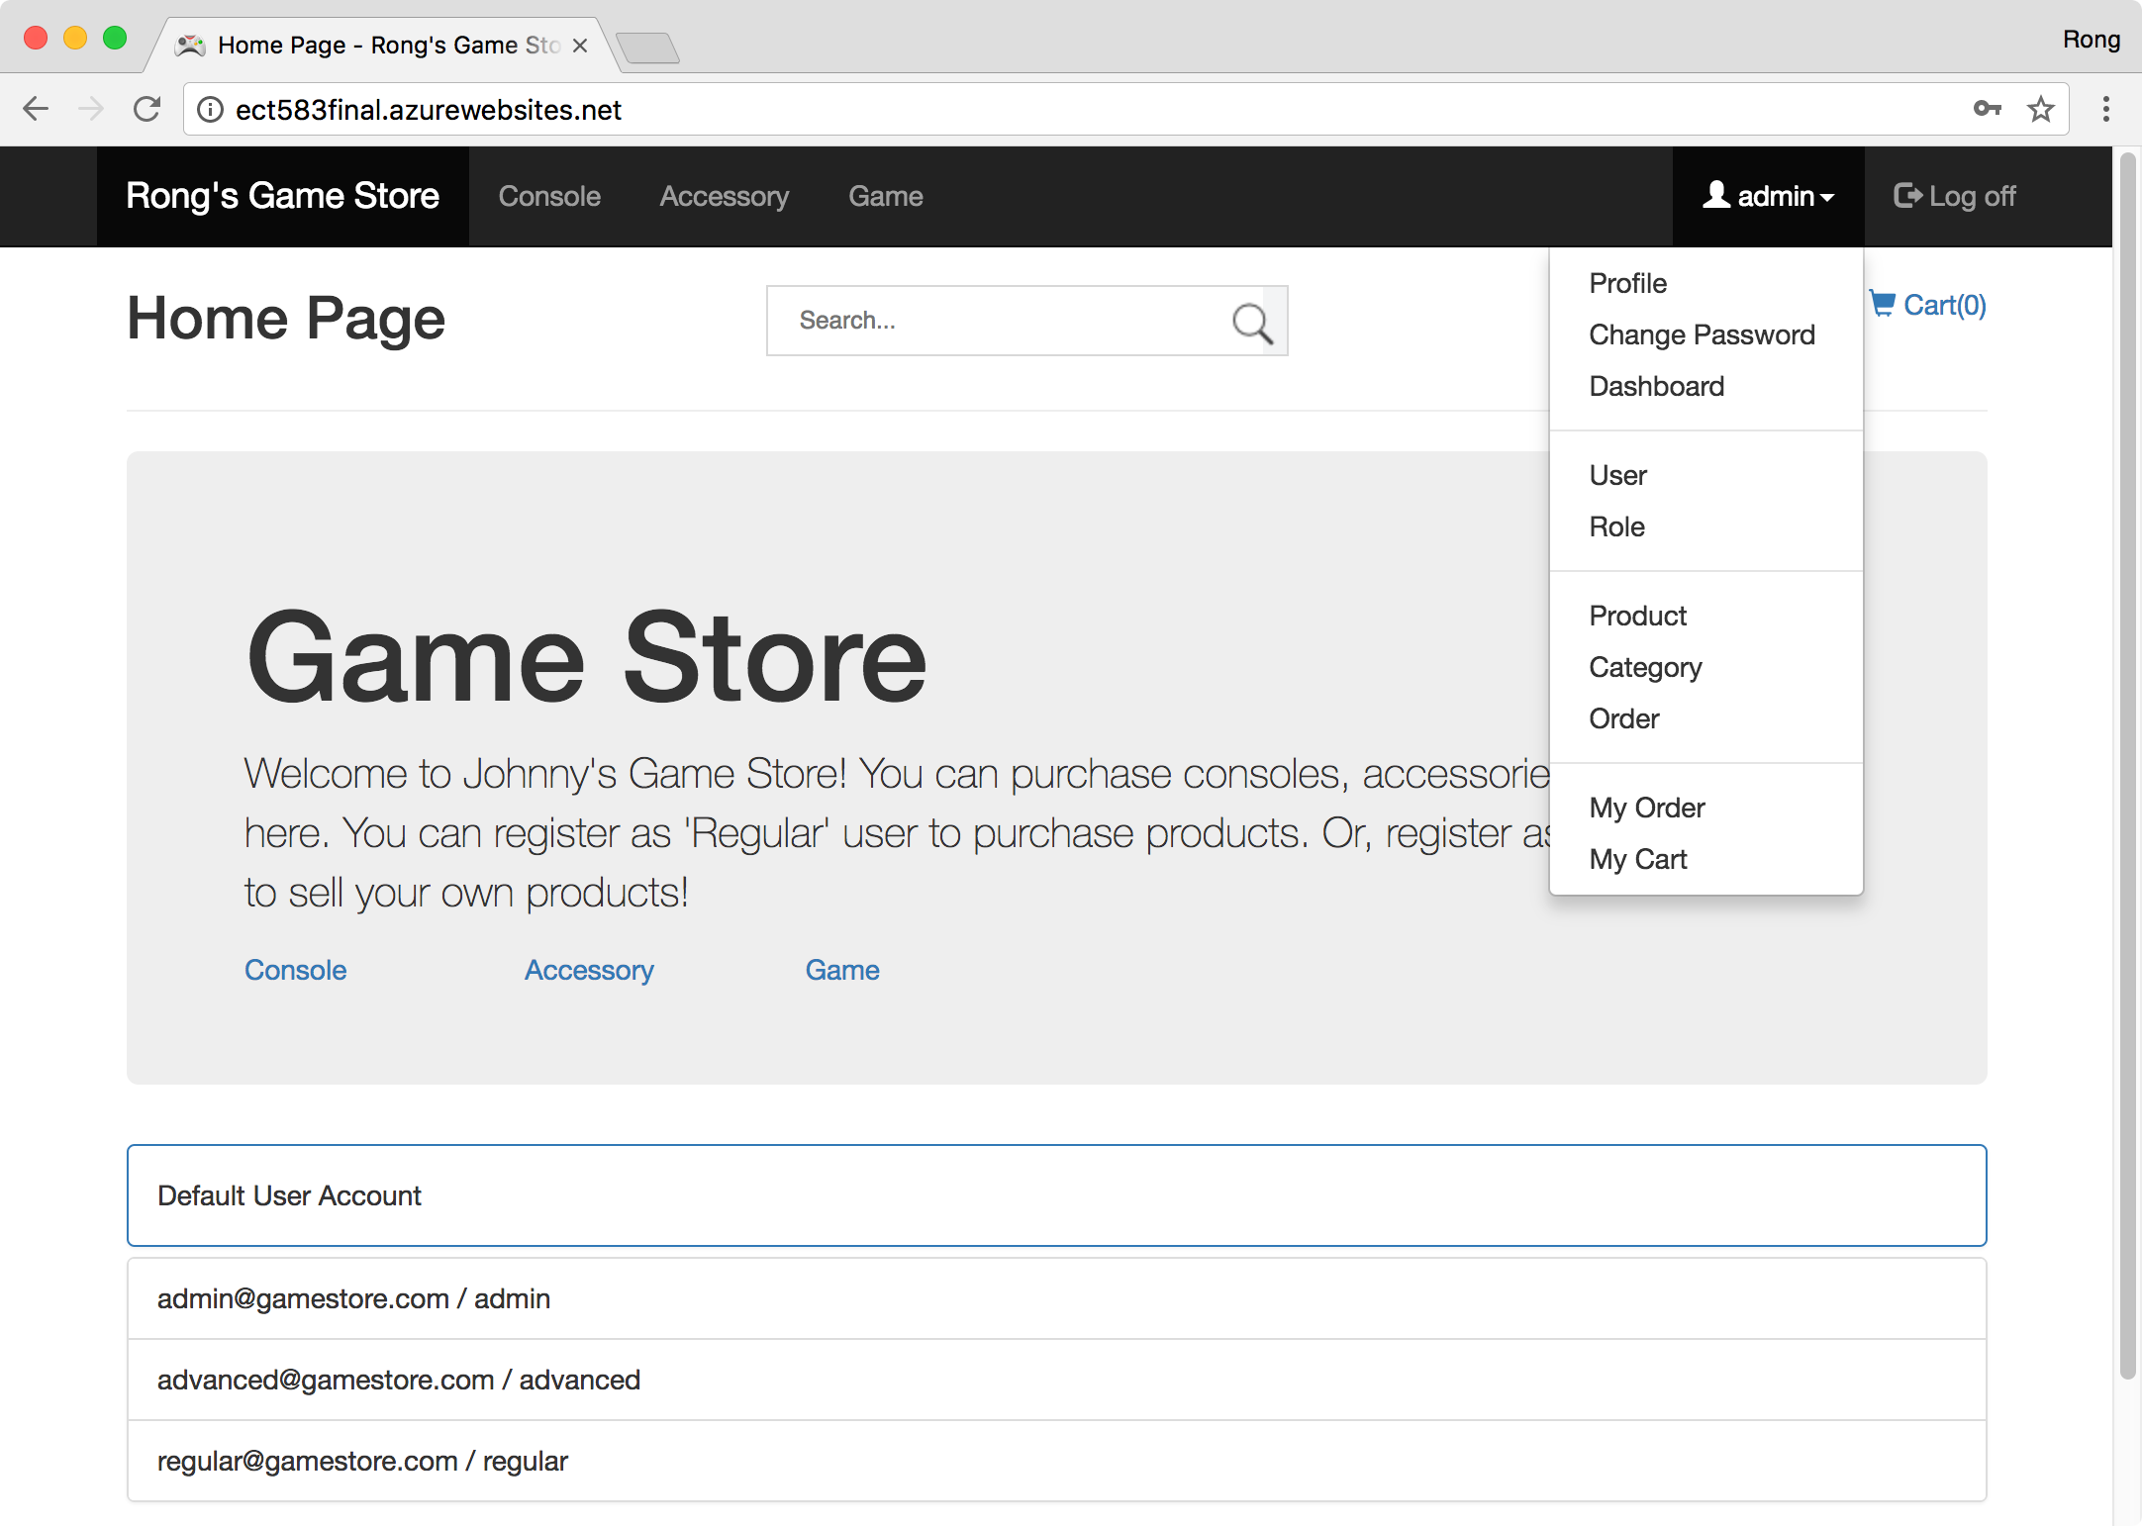Click Console link in the jumbotron
The image size is (2142, 1526).
coord(295,970)
